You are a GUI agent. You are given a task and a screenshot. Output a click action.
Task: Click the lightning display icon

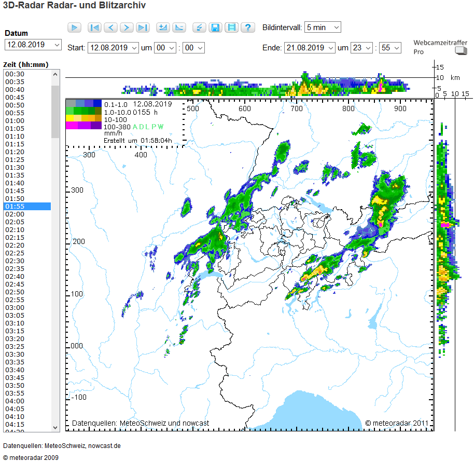coord(199,28)
